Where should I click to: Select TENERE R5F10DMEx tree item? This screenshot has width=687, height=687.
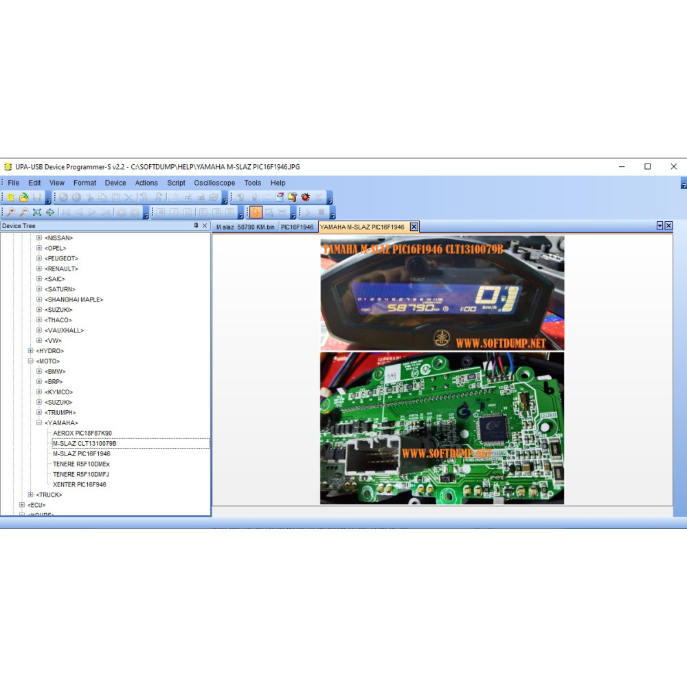point(81,464)
